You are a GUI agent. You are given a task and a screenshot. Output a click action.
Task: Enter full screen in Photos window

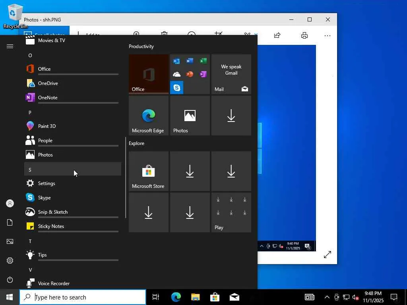tap(328, 255)
